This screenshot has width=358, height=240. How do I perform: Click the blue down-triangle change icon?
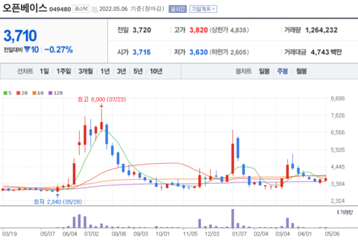pyautogui.click(x=27, y=49)
